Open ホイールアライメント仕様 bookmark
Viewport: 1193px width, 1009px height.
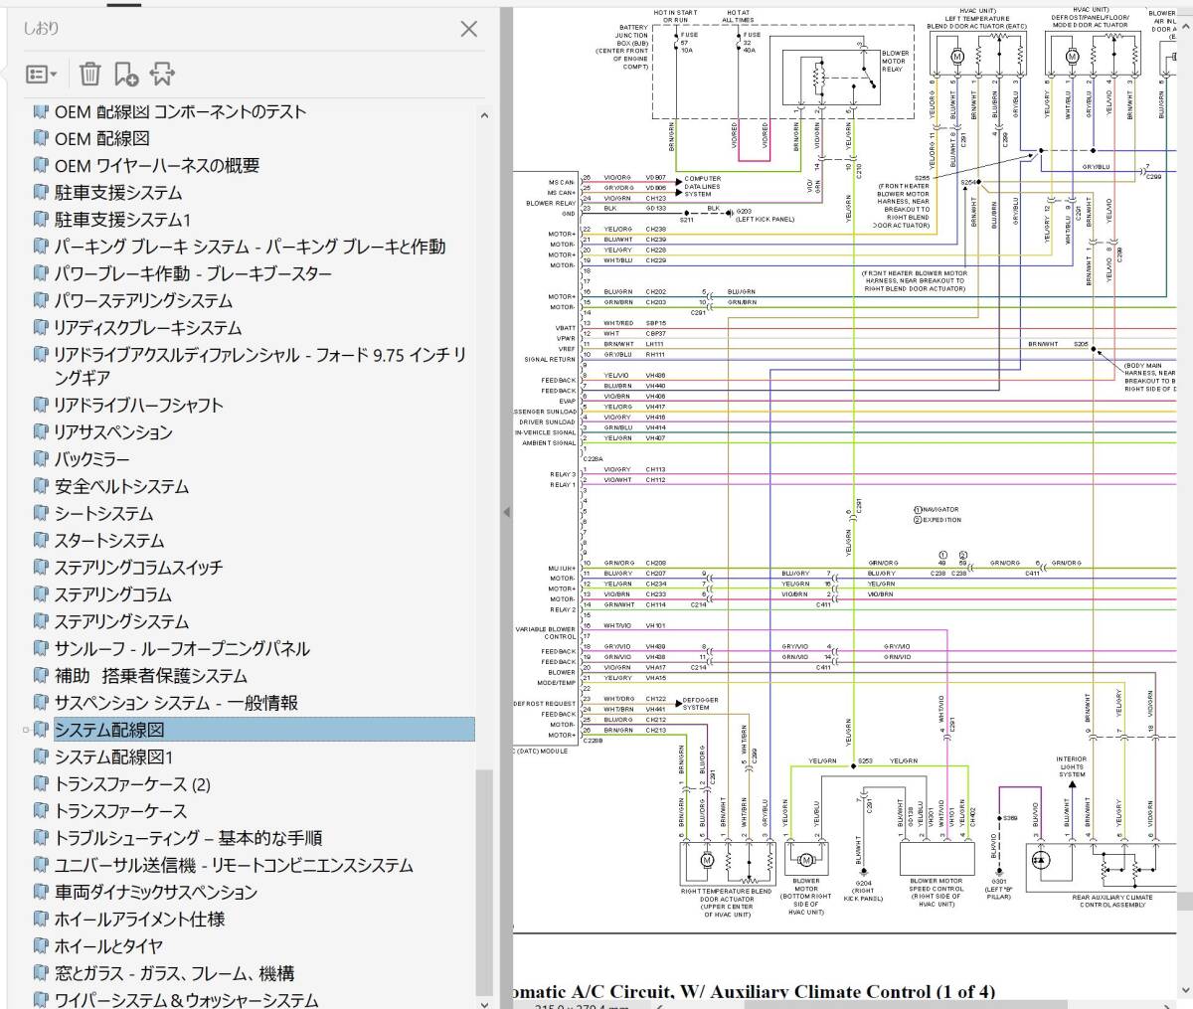tap(140, 919)
